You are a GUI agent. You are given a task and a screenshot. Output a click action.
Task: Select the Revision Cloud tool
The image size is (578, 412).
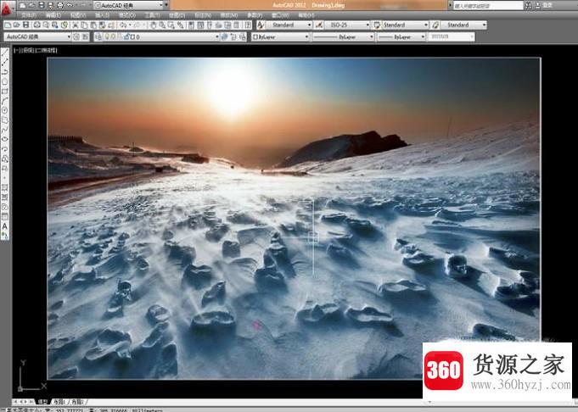coord(5,120)
